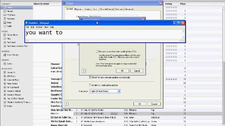Viewport: 225px width, 126px height.
Task: Open the Notepad Format menu
Action: click(x=39, y=27)
